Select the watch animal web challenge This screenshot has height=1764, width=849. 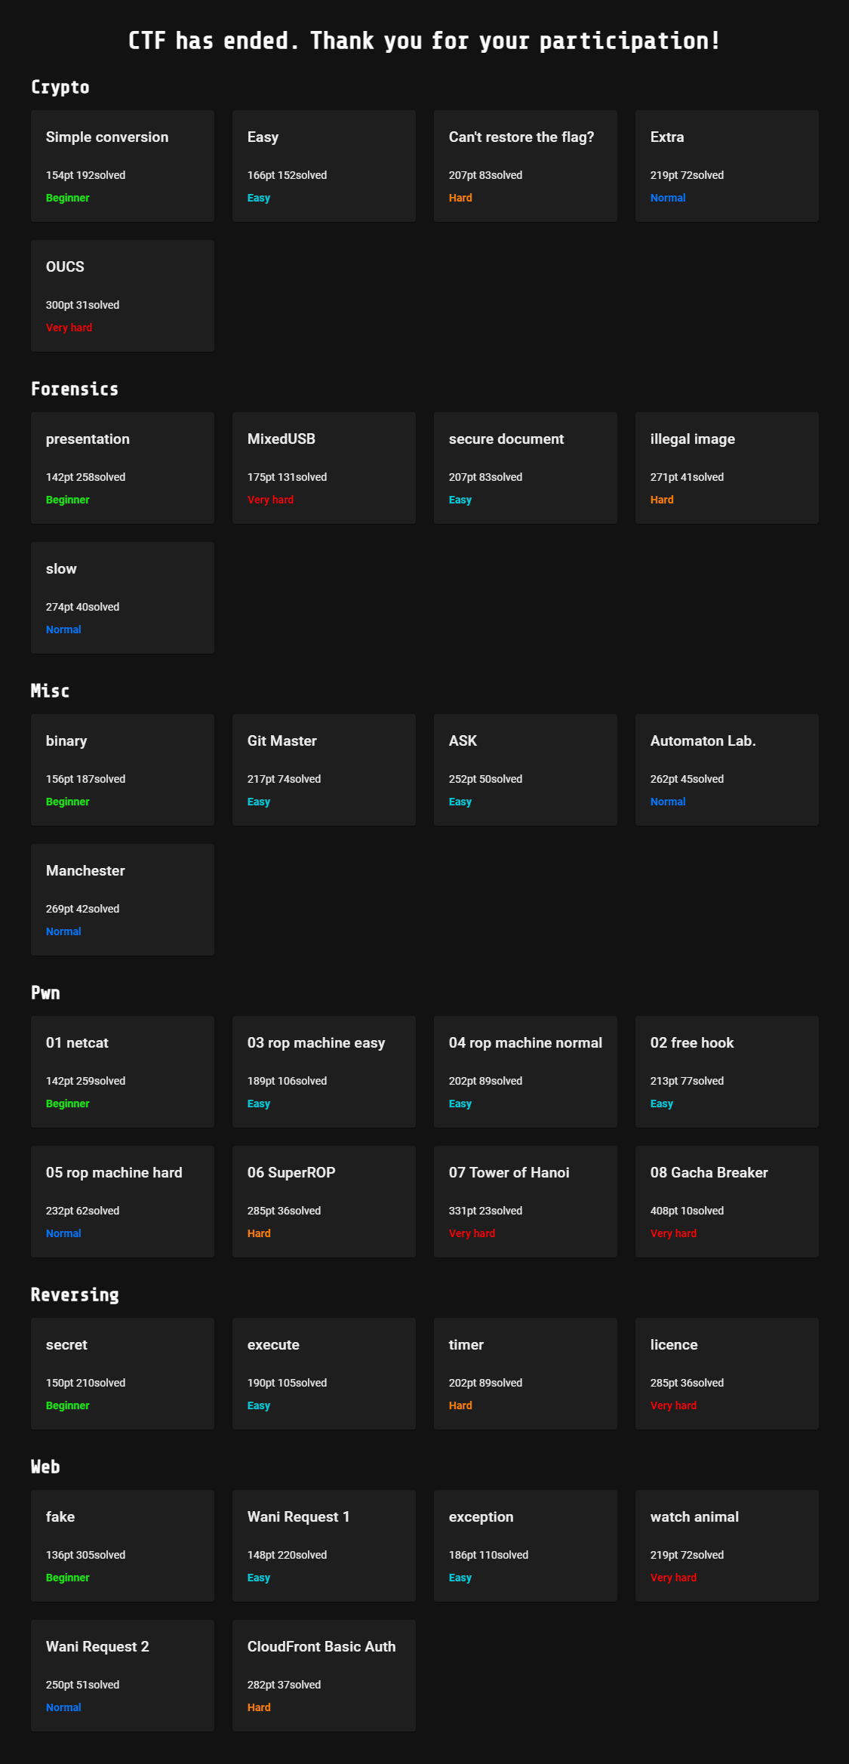click(727, 1546)
